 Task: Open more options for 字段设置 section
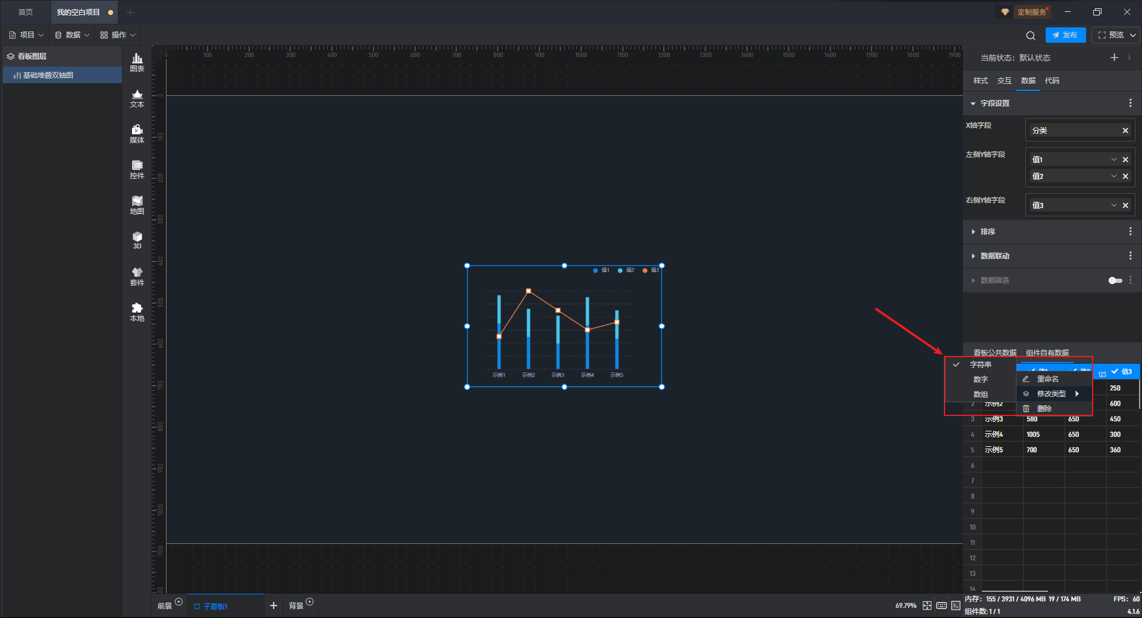point(1130,103)
